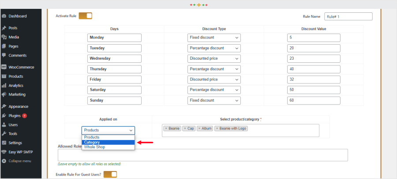Click the Products box icon
The height and width of the screenshot is (179, 397).
(4, 76)
